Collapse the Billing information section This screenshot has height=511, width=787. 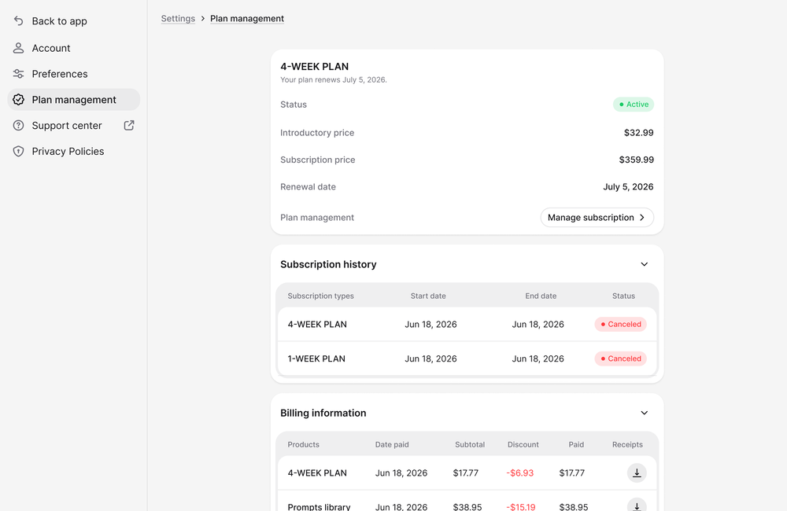pyautogui.click(x=644, y=414)
